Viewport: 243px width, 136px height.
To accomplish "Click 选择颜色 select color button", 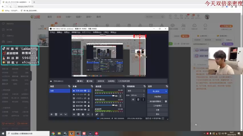I will pos(111,81).
